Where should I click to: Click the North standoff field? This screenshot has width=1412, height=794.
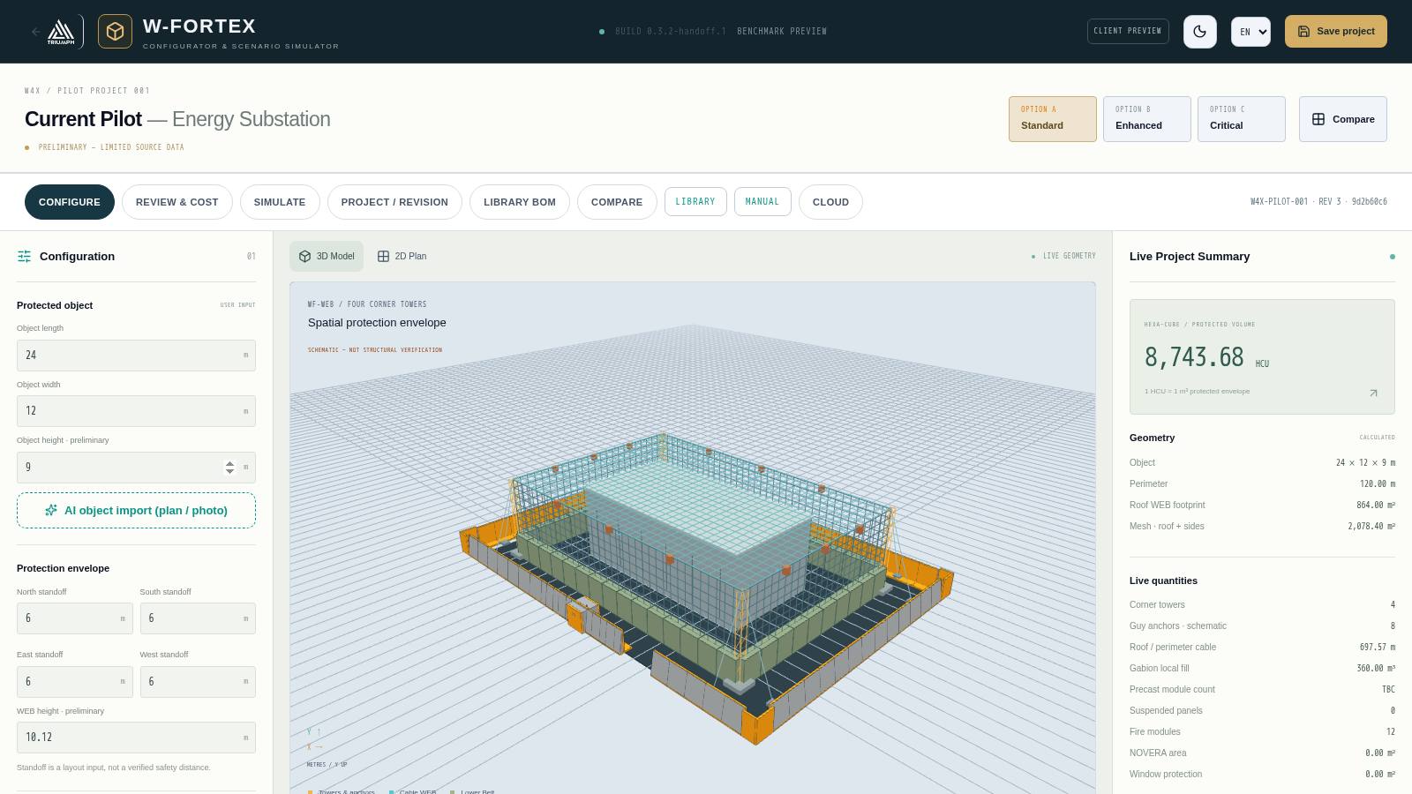click(75, 618)
